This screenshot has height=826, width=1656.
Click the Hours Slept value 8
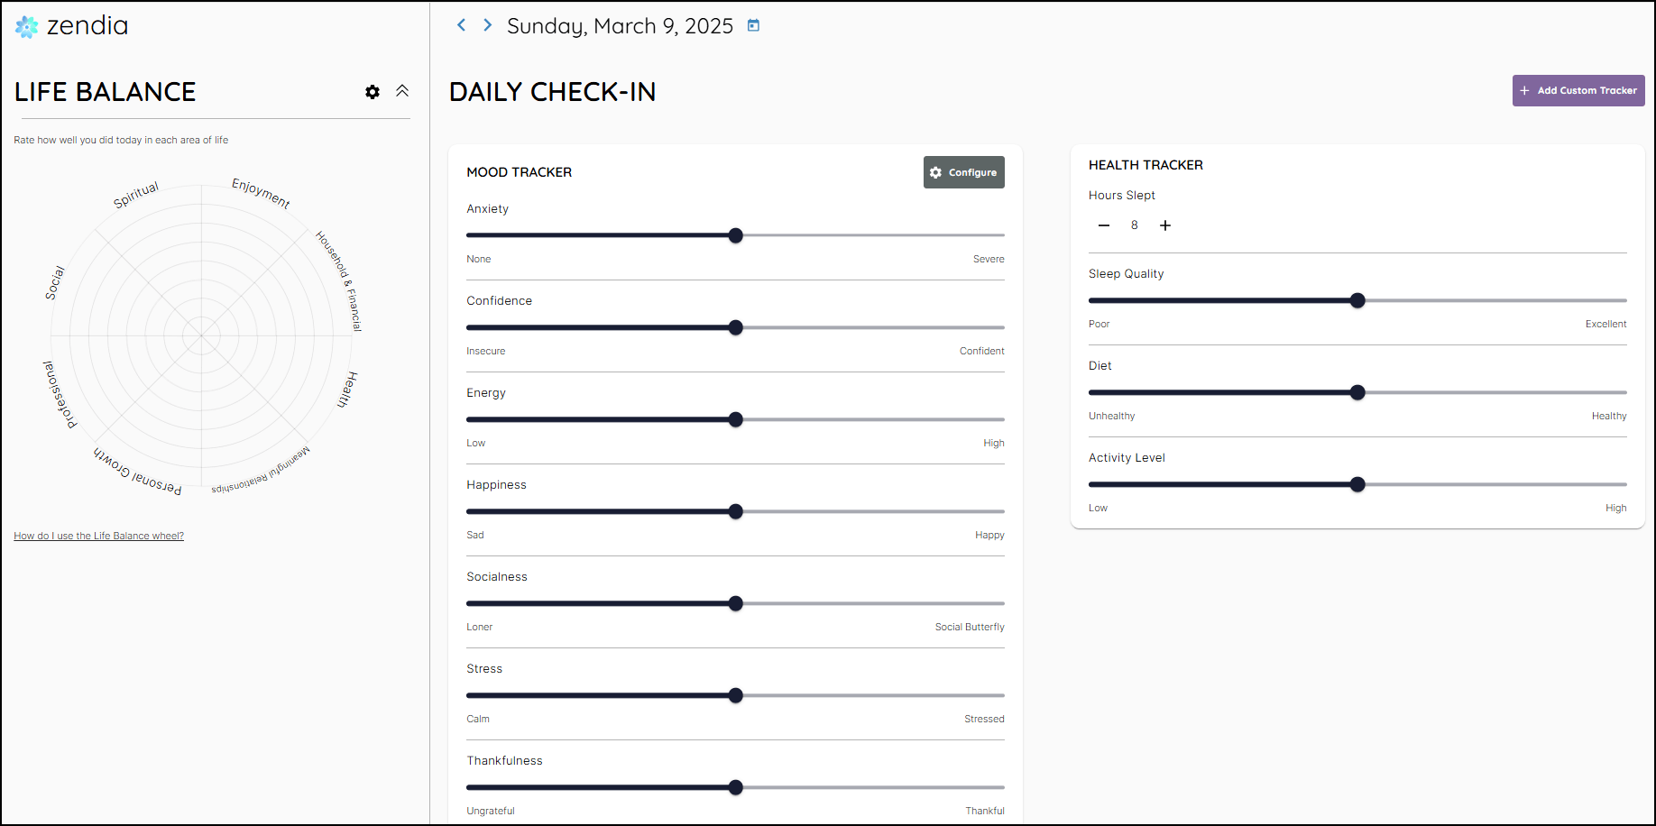pyautogui.click(x=1135, y=225)
